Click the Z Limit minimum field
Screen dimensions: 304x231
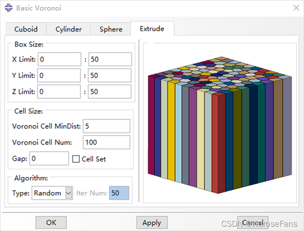[x=59, y=91]
